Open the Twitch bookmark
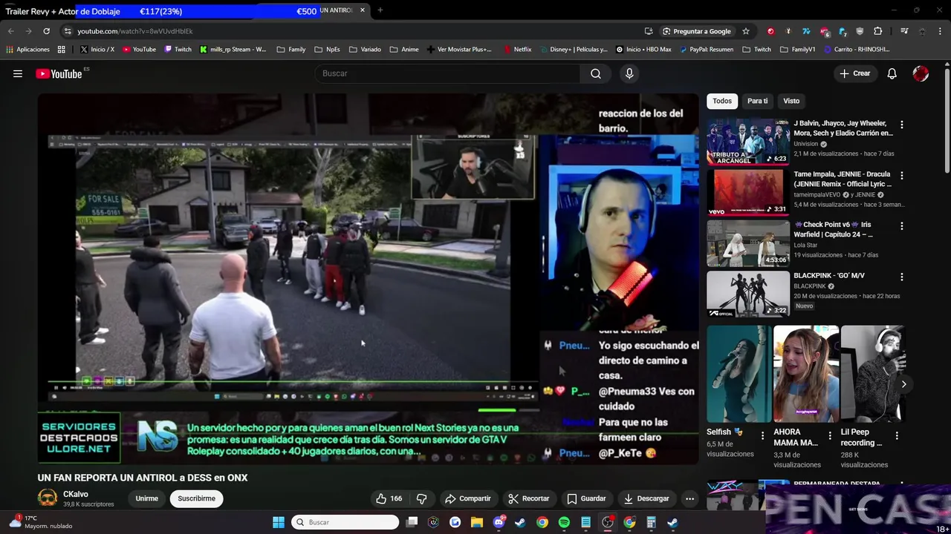This screenshot has width=951, height=534. (x=178, y=50)
